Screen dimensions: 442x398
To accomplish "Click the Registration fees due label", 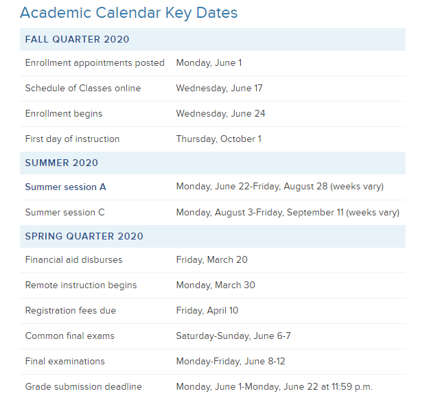I will pyautogui.click(x=71, y=311).
